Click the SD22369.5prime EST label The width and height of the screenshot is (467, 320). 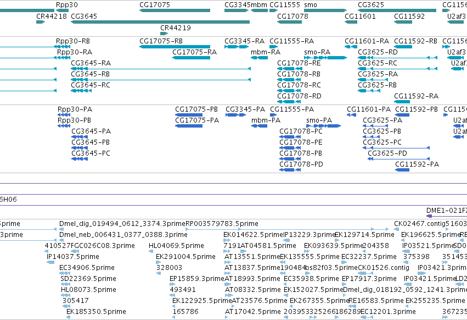coord(88,279)
